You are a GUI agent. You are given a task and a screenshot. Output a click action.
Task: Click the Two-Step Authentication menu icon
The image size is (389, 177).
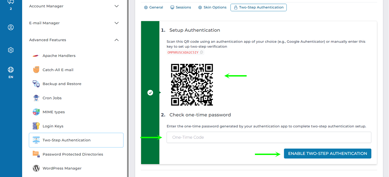[x=36, y=140]
